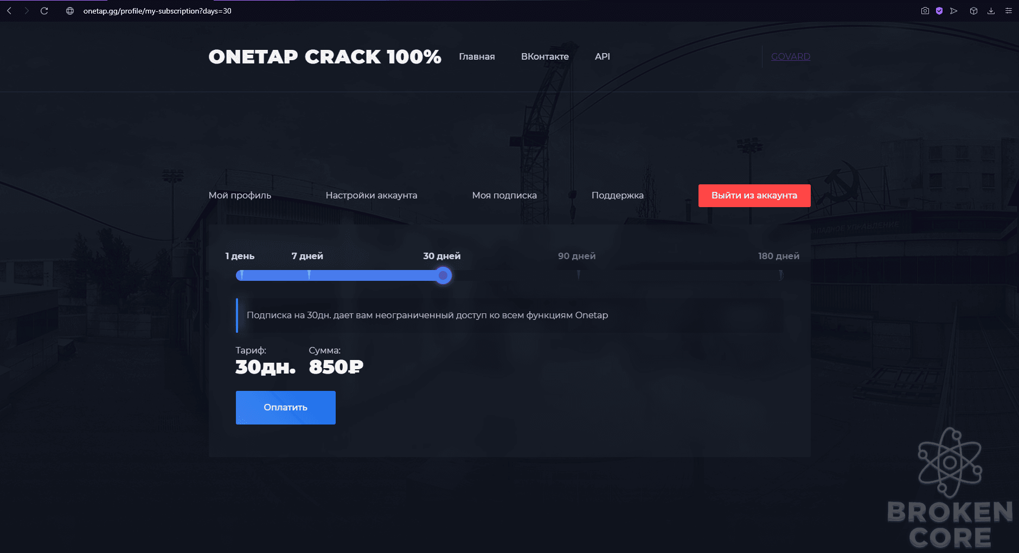Click the camera snapshot icon in toolbar
Image resolution: width=1019 pixels, height=553 pixels.
pos(925,11)
